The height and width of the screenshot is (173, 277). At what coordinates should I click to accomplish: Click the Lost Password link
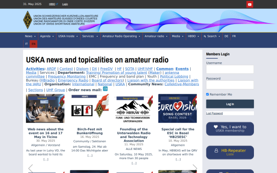[x=214, y=113]
